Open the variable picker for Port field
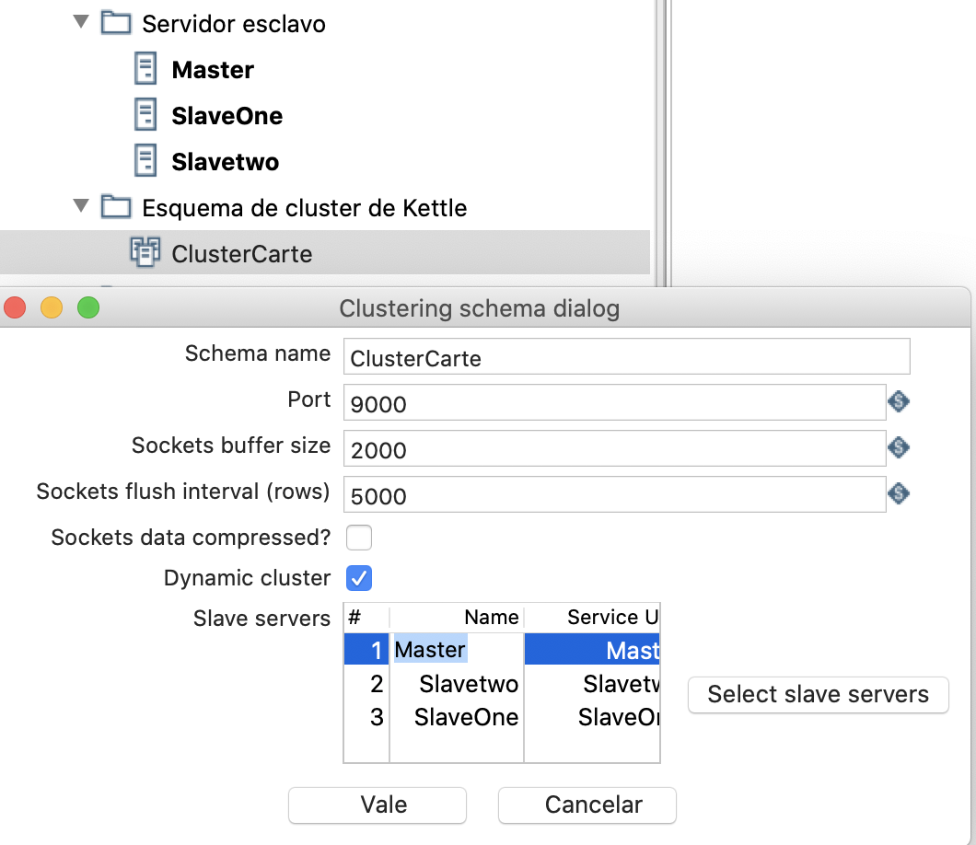This screenshot has width=976, height=845. tap(899, 402)
